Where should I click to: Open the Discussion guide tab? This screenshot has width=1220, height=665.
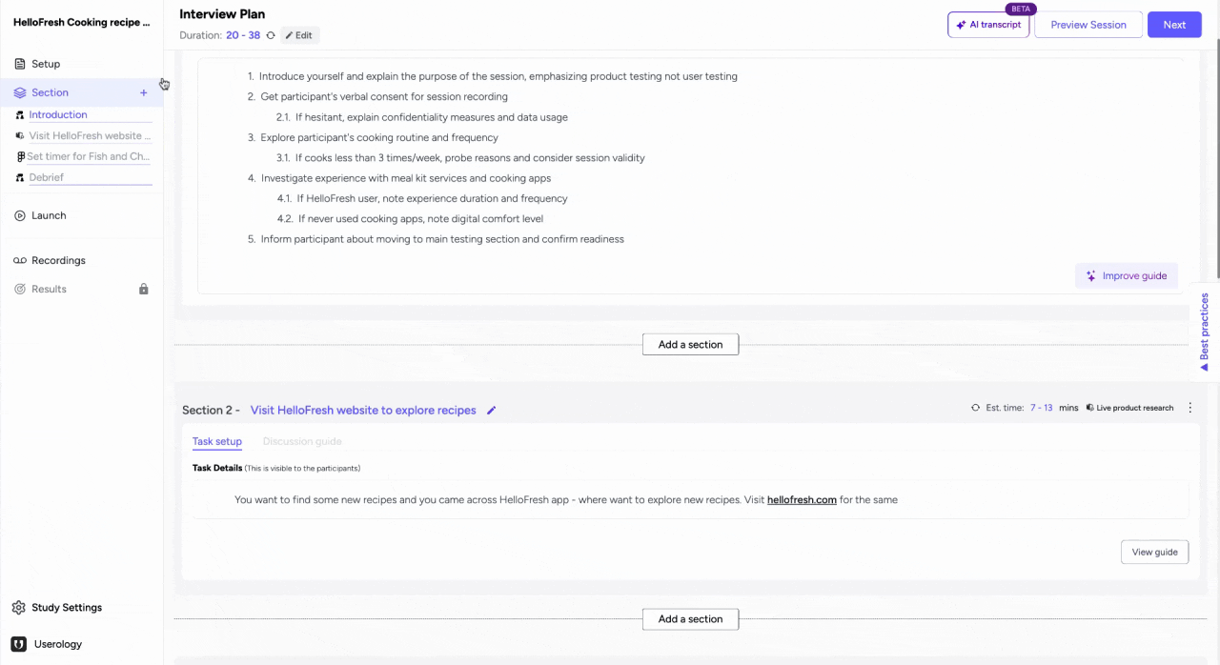pos(302,441)
